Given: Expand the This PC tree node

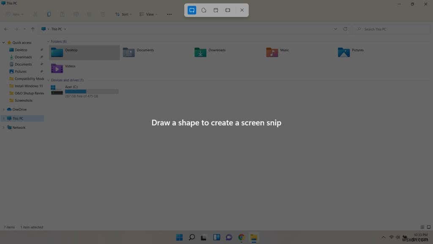Looking at the screenshot, I should [3, 118].
